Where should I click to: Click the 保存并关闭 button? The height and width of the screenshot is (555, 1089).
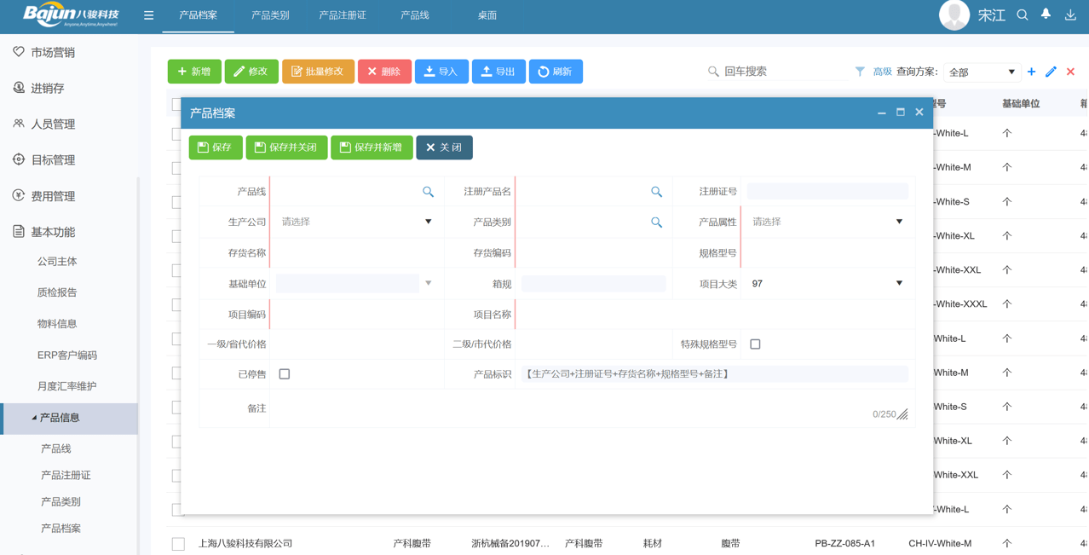(286, 147)
